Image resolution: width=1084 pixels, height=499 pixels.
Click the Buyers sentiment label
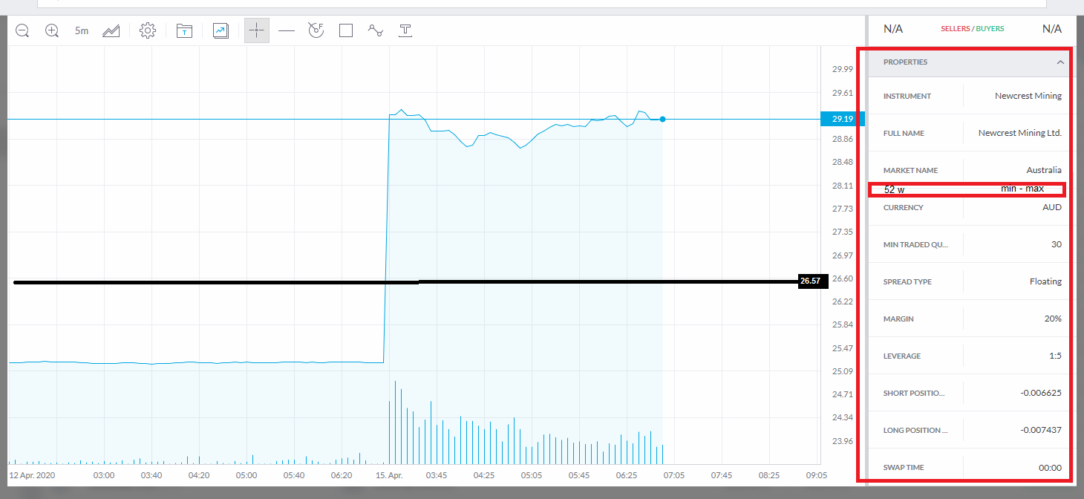[x=990, y=29]
